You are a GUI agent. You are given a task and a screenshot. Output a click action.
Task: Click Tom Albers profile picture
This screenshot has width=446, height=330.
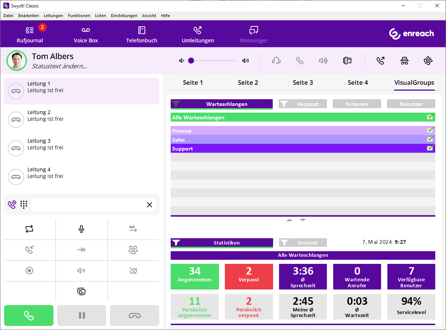tap(17, 61)
